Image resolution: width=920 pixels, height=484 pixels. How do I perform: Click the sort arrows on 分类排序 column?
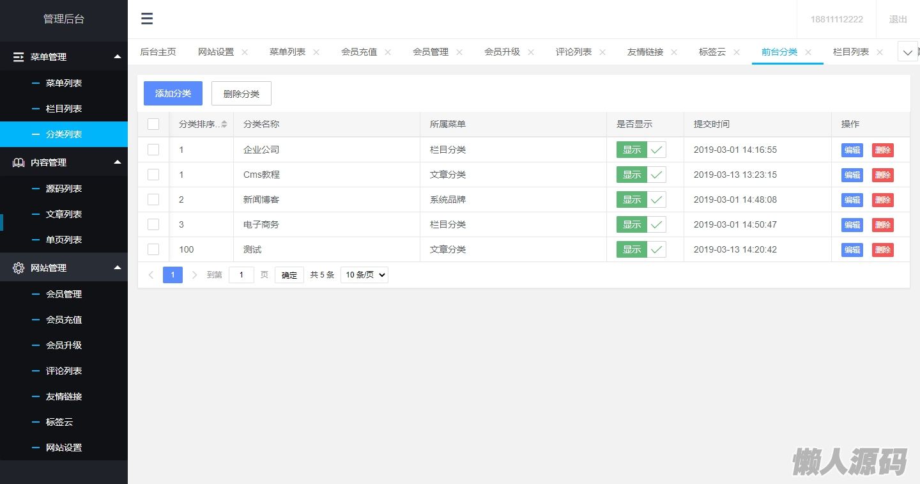[x=224, y=125]
